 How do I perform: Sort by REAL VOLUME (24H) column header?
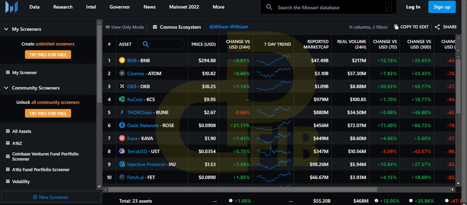point(352,44)
